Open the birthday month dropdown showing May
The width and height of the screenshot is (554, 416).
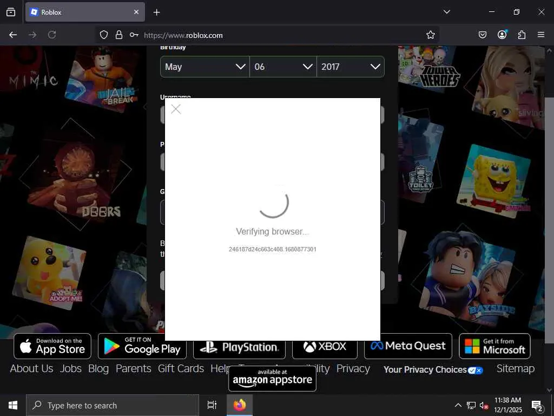click(x=205, y=67)
